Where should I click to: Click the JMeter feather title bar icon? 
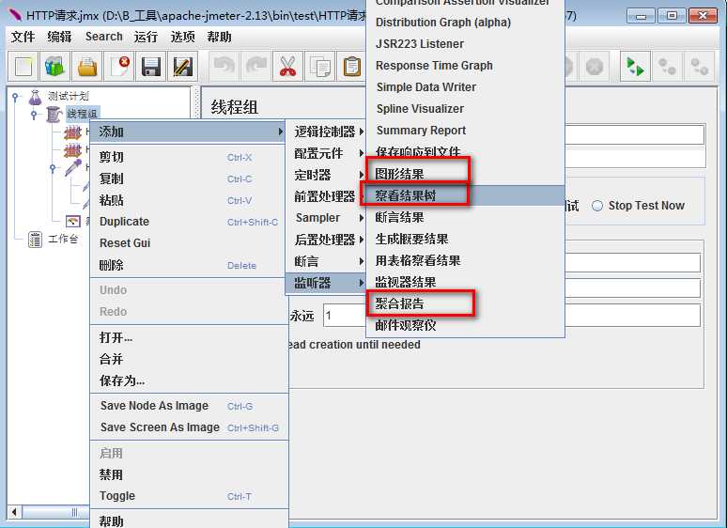click(15, 15)
